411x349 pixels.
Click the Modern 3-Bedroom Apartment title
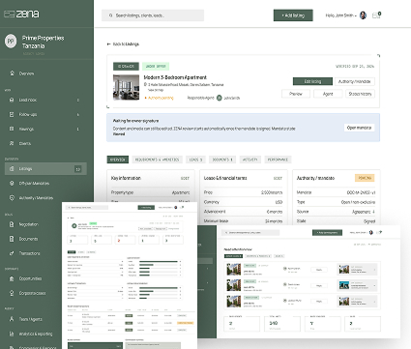click(175, 77)
